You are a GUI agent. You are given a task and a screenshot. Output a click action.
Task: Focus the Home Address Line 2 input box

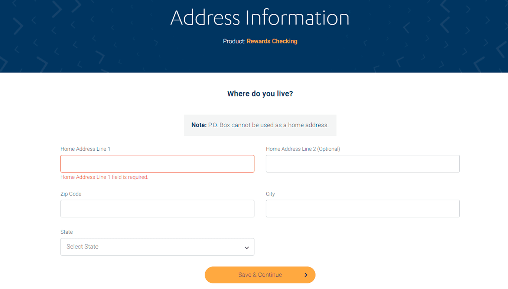(362, 164)
